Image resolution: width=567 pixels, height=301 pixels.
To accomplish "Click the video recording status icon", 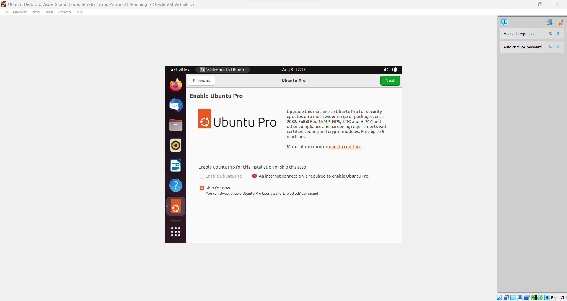I will (527, 297).
